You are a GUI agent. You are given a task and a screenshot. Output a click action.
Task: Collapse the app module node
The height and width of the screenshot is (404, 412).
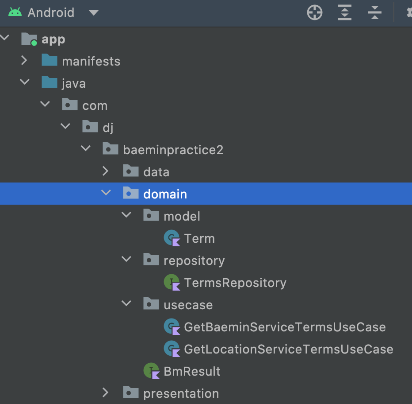click(x=5, y=37)
